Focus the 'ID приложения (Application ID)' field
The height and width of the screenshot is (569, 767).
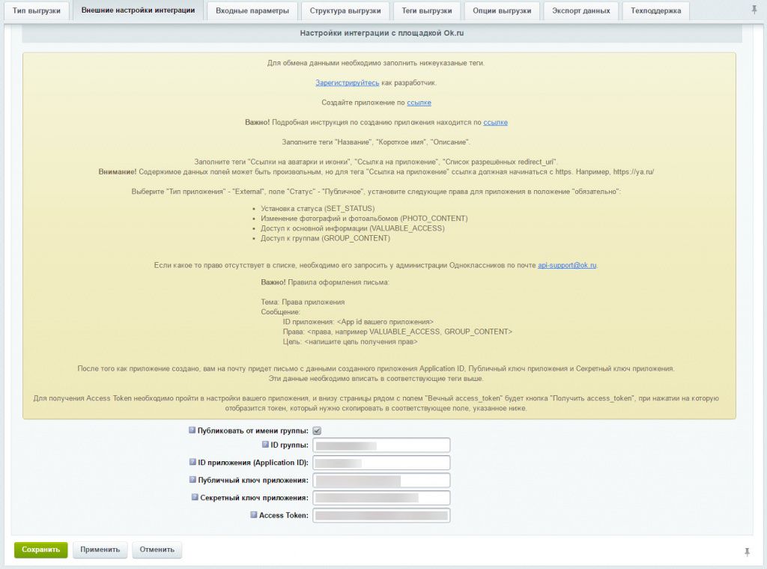coord(381,463)
